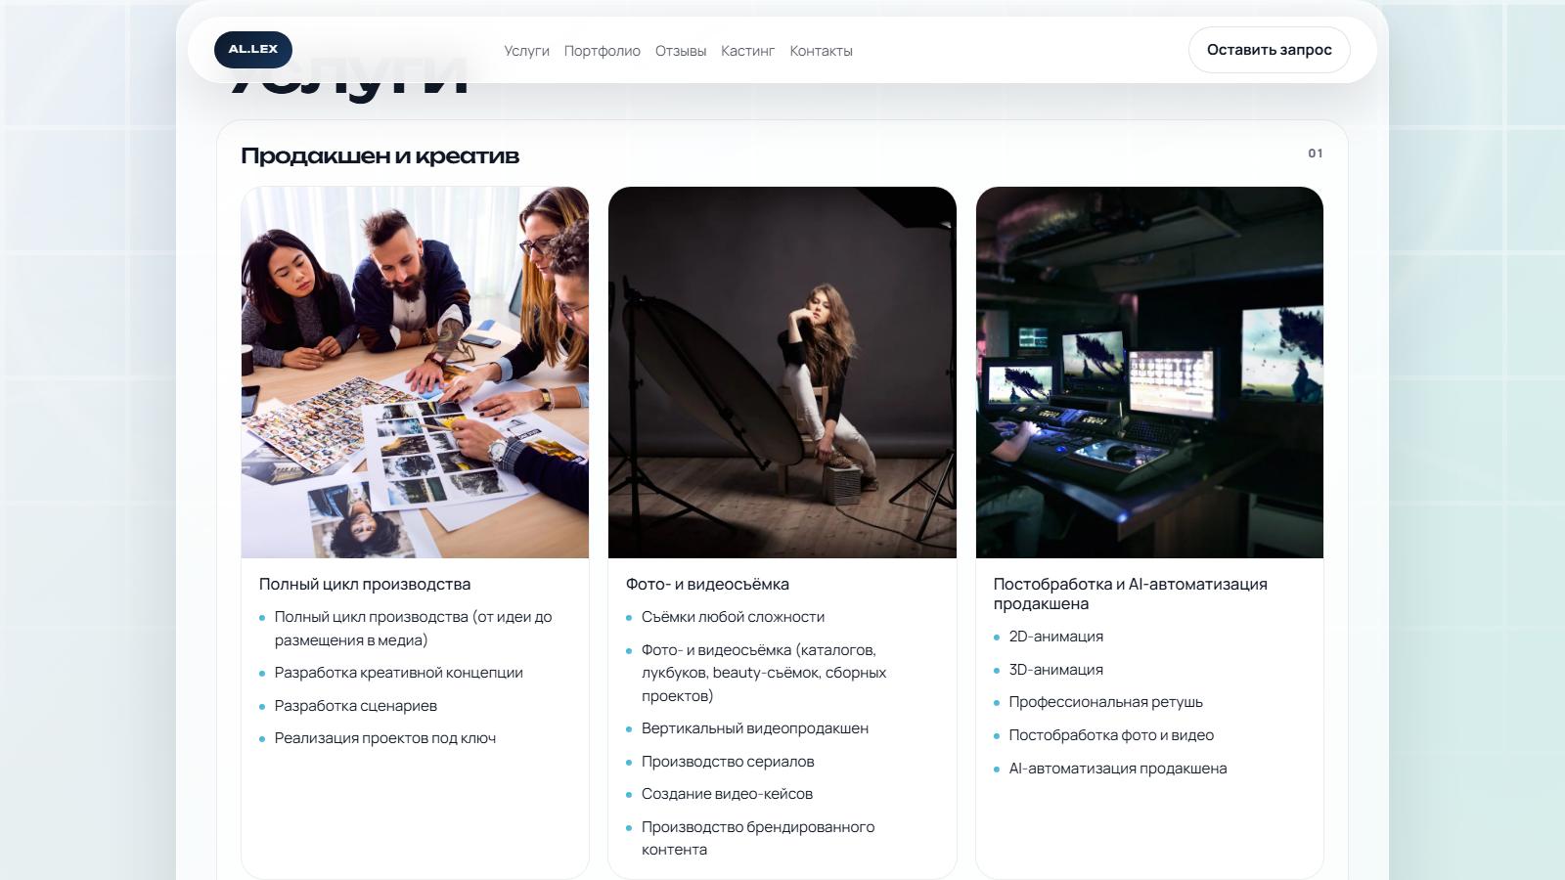The height and width of the screenshot is (880, 1565).
Task: Select the Продакшен и креатив heading
Action: click(380, 156)
